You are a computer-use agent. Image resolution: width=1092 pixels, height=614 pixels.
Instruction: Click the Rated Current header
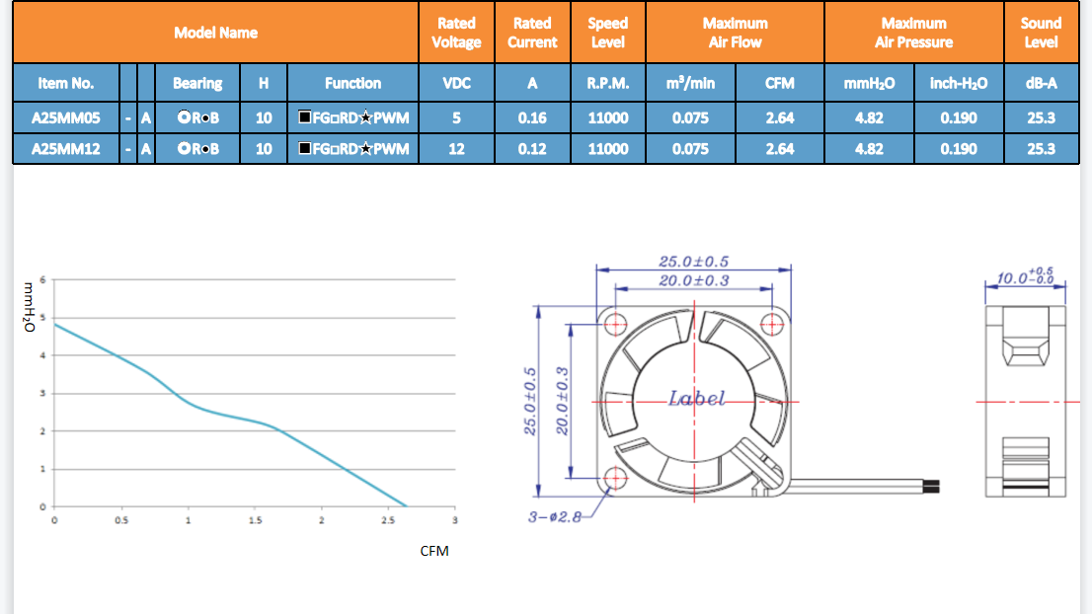point(532,33)
